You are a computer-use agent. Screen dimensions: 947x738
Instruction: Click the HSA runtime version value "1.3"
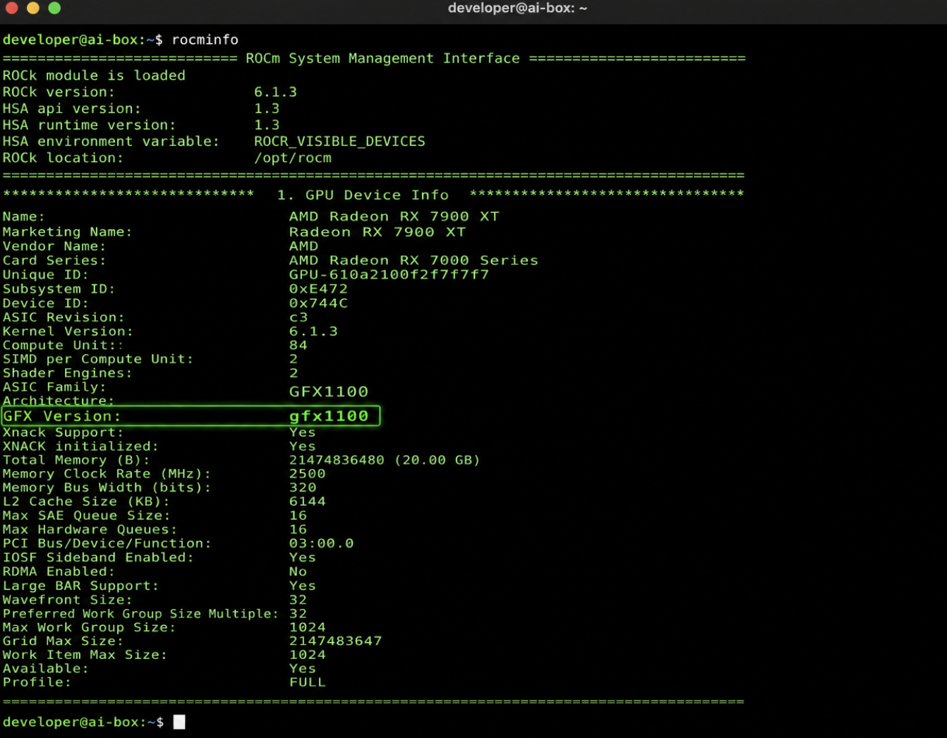(x=267, y=125)
